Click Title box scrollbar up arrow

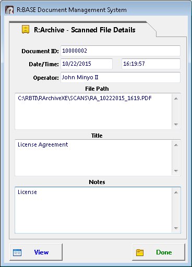click(x=176, y=145)
